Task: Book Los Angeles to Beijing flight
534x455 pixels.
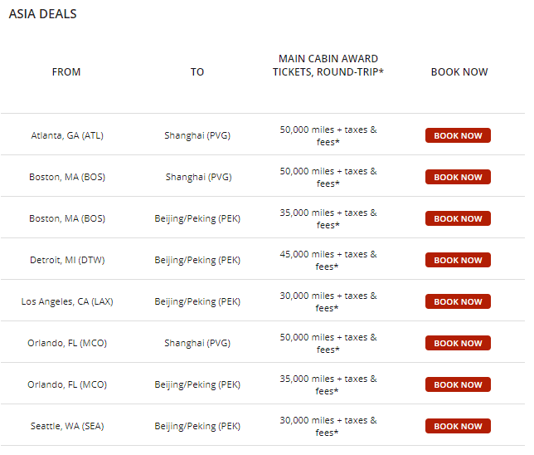Action: point(458,301)
